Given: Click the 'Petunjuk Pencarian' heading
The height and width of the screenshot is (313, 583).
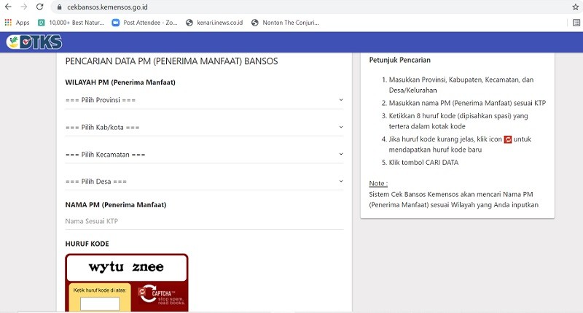Looking at the screenshot, I should pos(399,61).
